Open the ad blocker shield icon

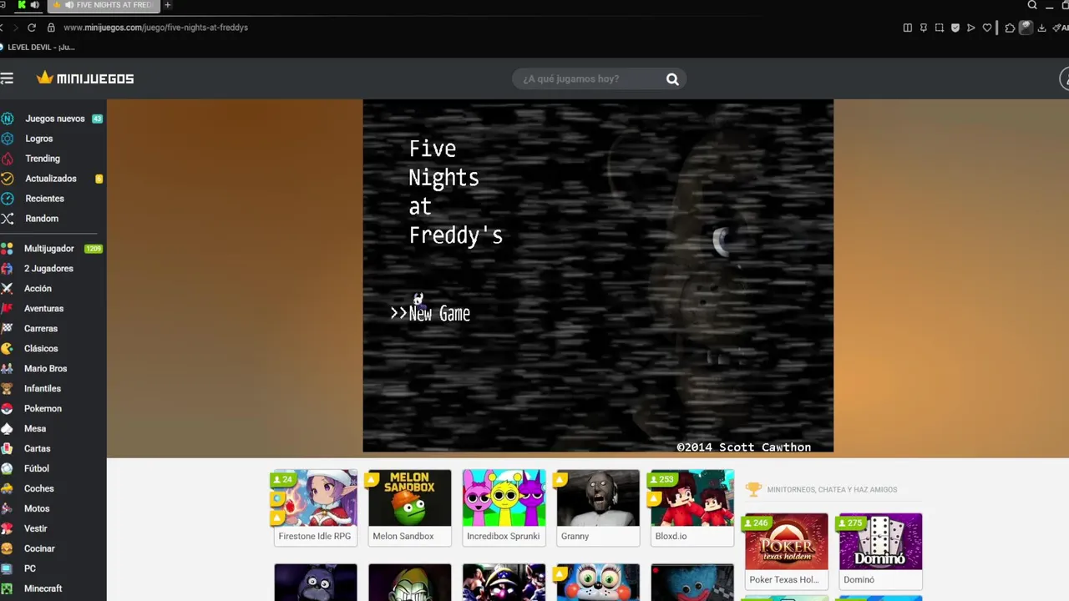coord(955,28)
